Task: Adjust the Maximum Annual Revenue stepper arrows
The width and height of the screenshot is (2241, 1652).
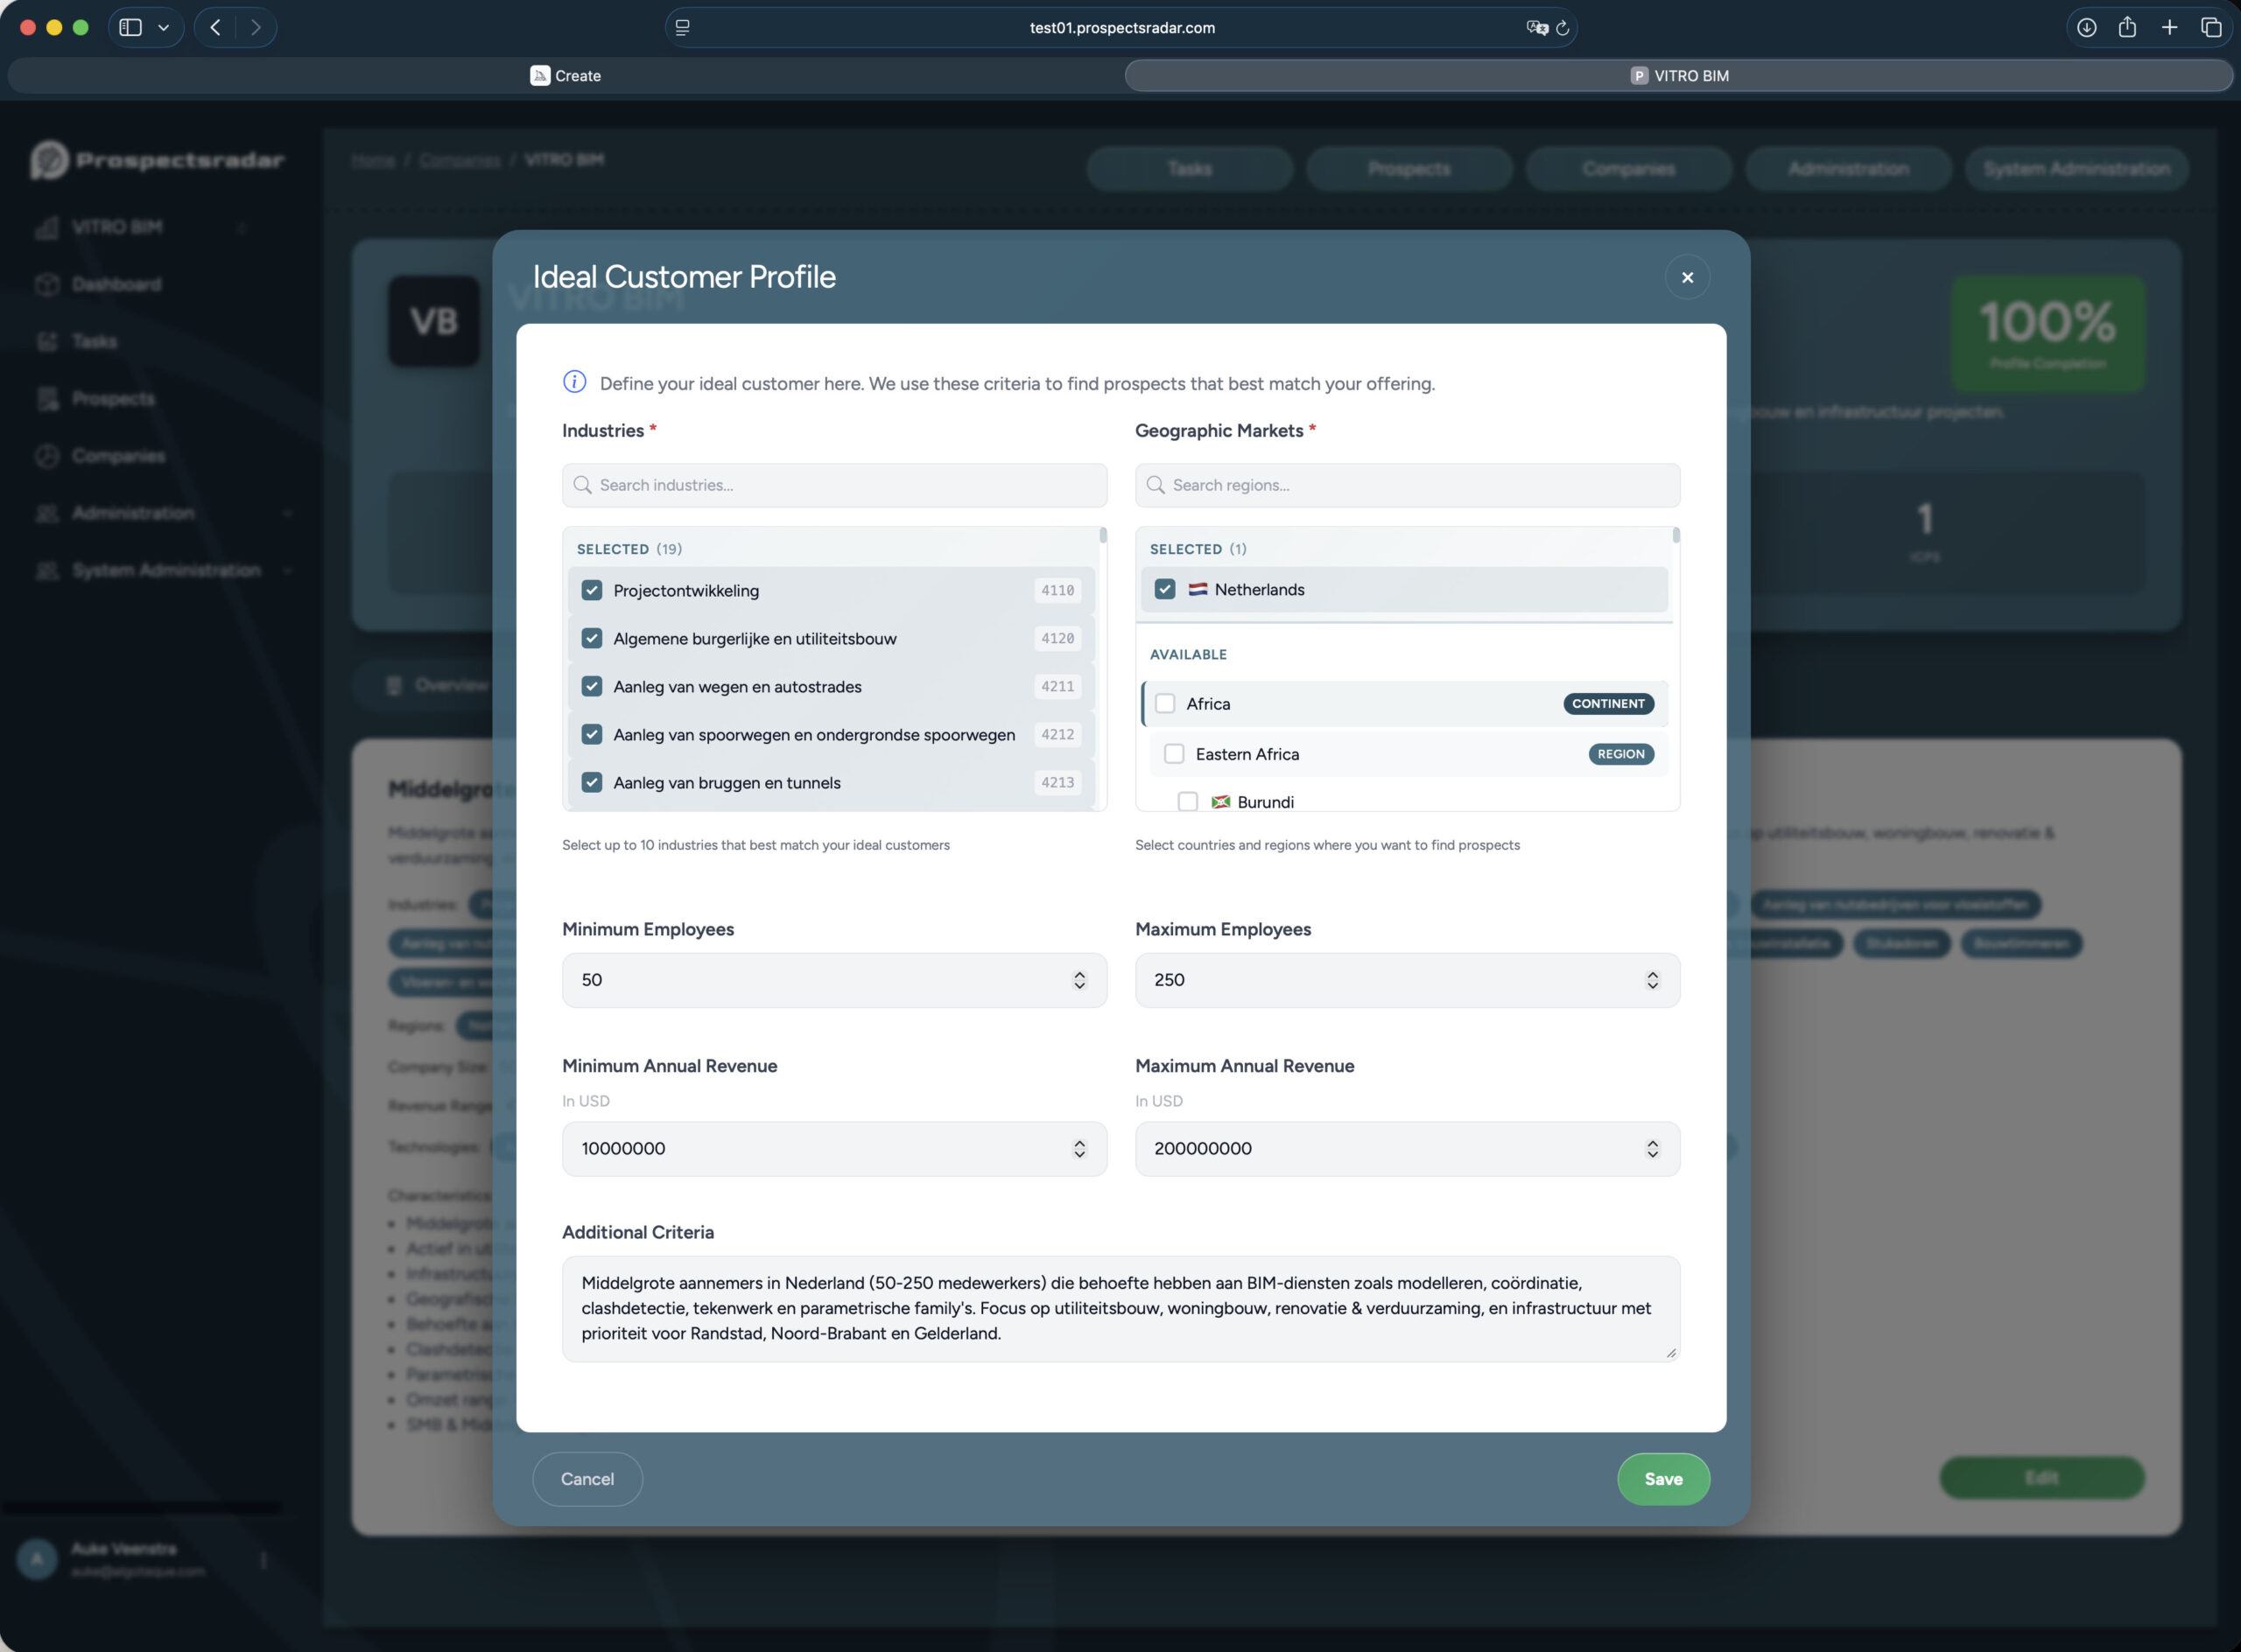Action: (1652, 1149)
